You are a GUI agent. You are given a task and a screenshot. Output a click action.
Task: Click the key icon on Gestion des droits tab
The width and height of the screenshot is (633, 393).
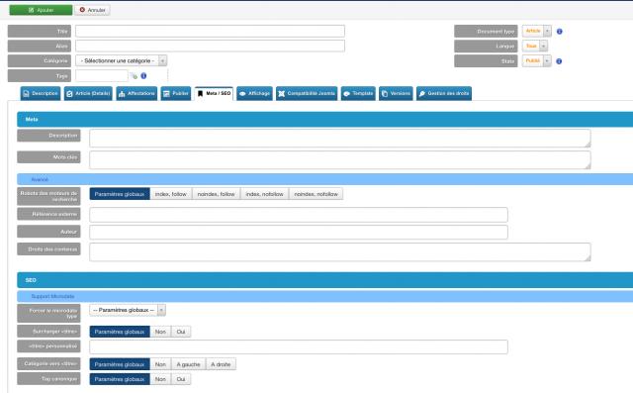(422, 94)
